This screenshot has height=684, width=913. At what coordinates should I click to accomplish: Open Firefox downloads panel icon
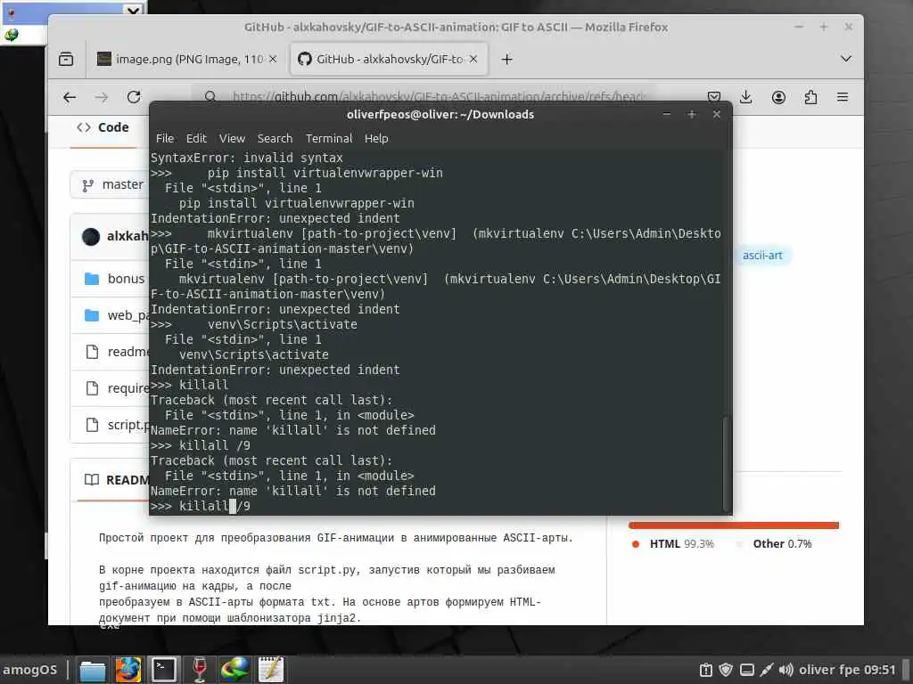coord(746,97)
